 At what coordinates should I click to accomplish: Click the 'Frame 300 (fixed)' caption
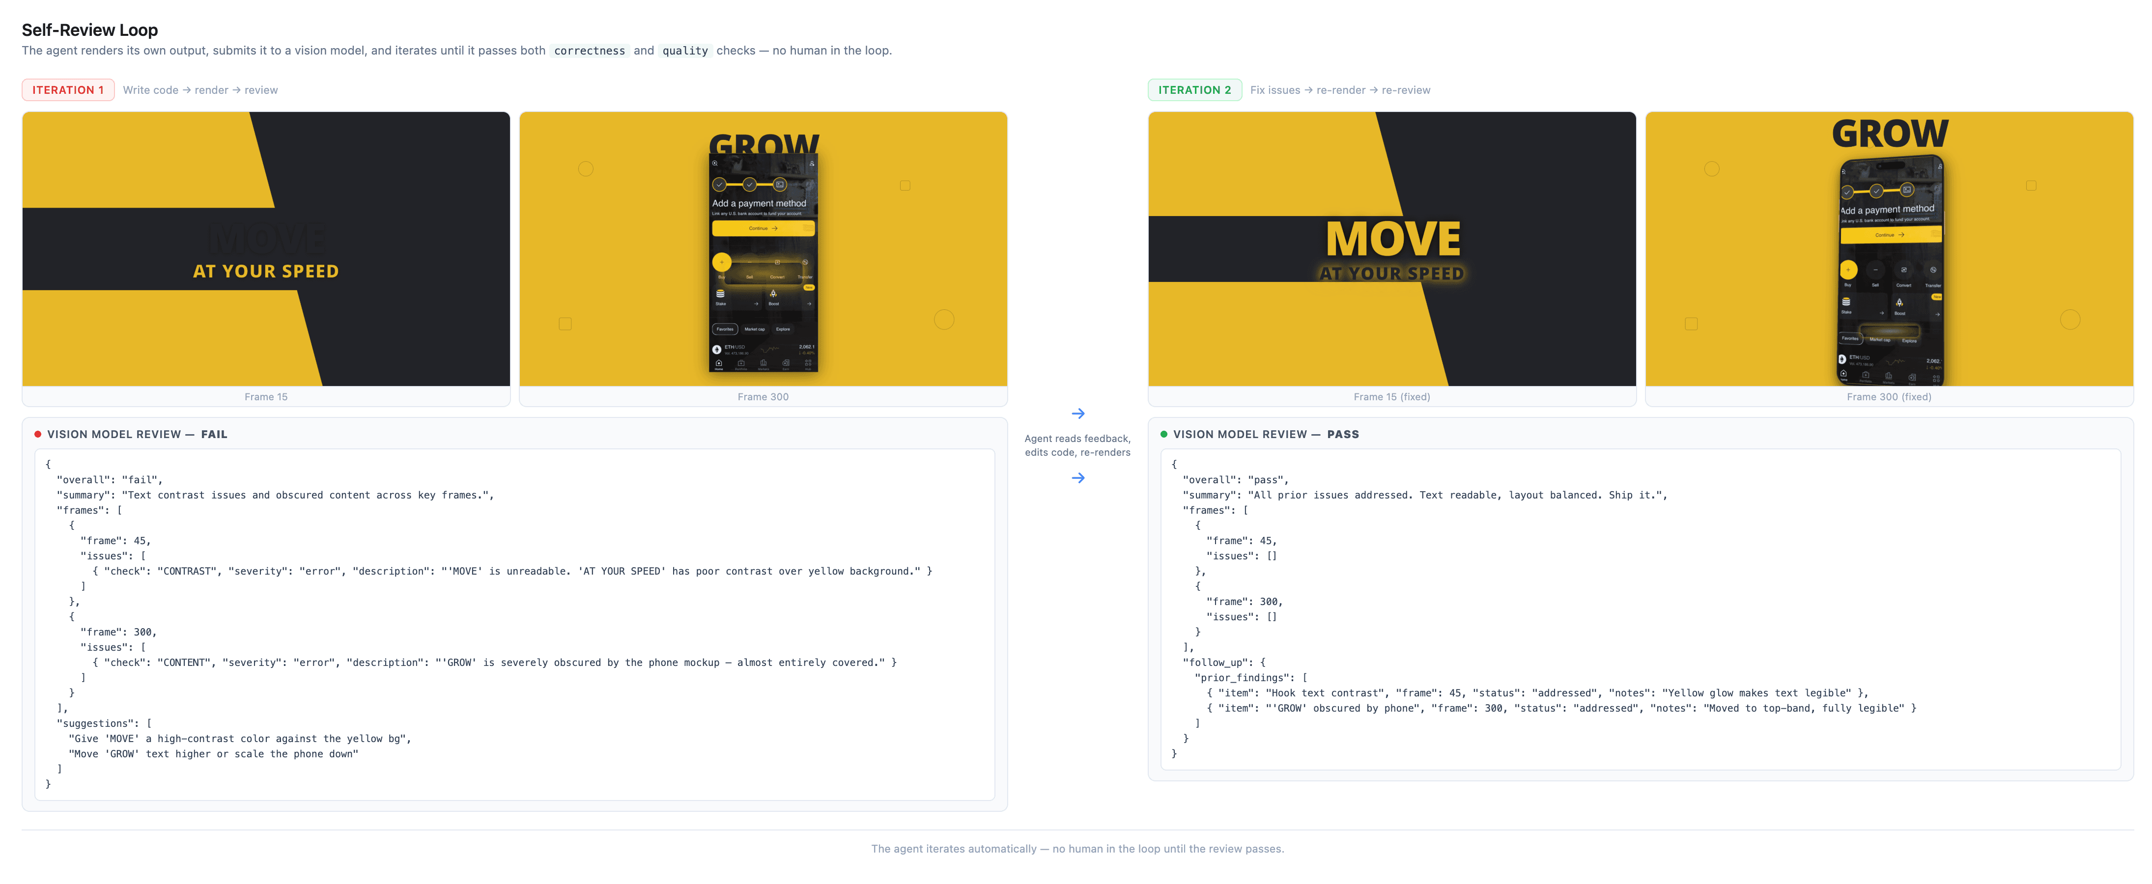(1889, 396)
